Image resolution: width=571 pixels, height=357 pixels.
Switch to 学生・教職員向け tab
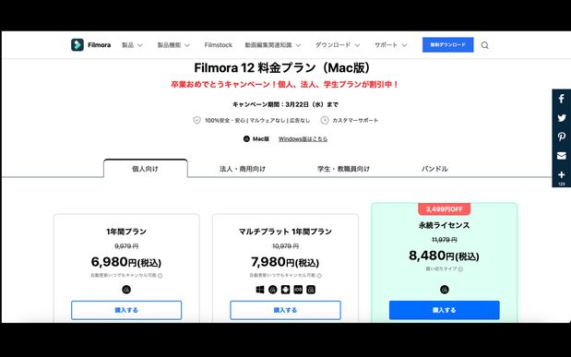[x=343, y=169]
